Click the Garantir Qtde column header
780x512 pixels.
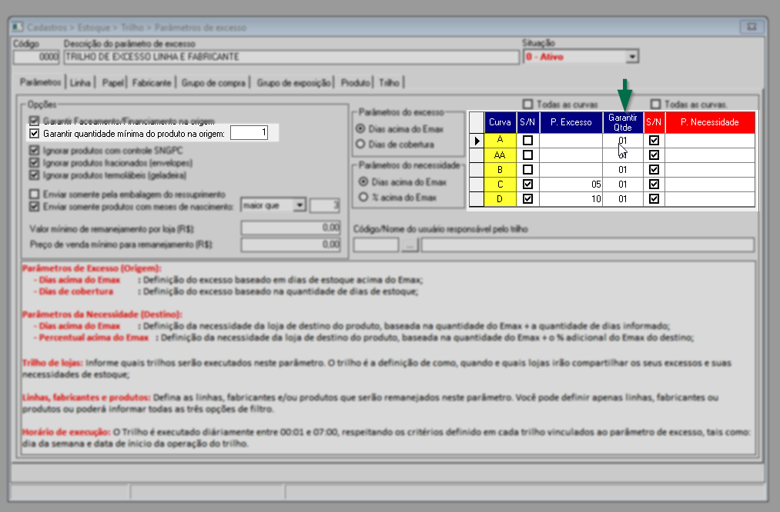(623, 122)
